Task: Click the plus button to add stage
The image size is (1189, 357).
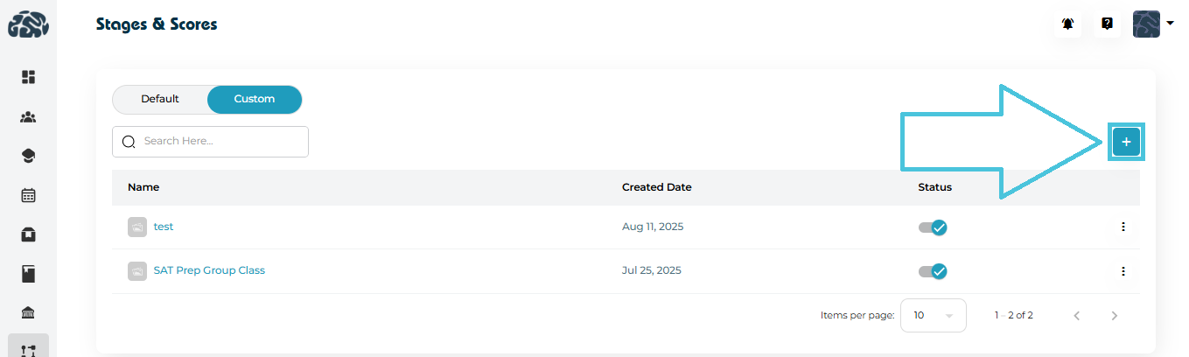Action: (1126, 142)
